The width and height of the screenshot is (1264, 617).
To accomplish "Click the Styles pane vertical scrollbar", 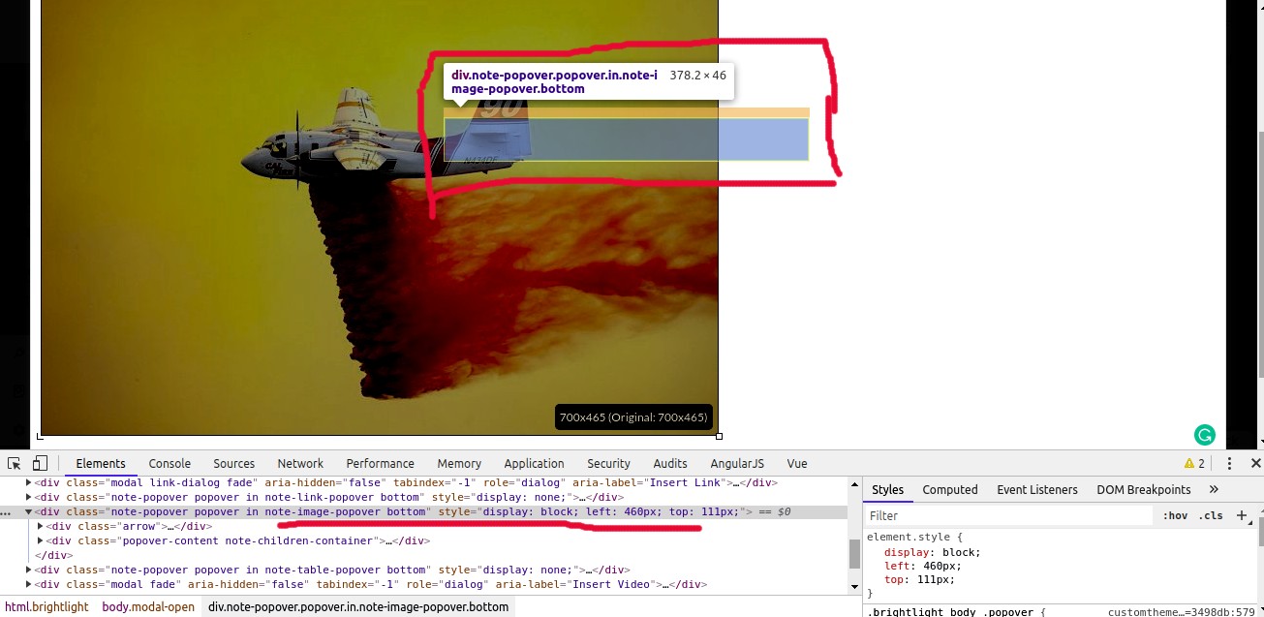I will pyautogui.click(x=1260, y=532).
